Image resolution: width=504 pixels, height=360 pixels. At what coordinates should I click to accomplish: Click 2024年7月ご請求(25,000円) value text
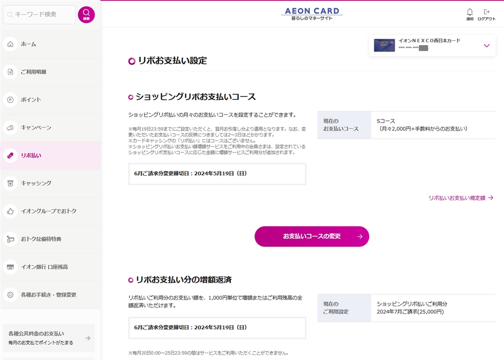point(410,311)
